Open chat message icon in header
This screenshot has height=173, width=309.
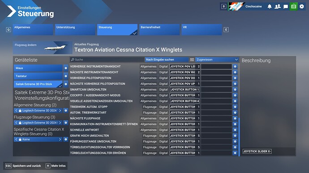click(286, 7)
